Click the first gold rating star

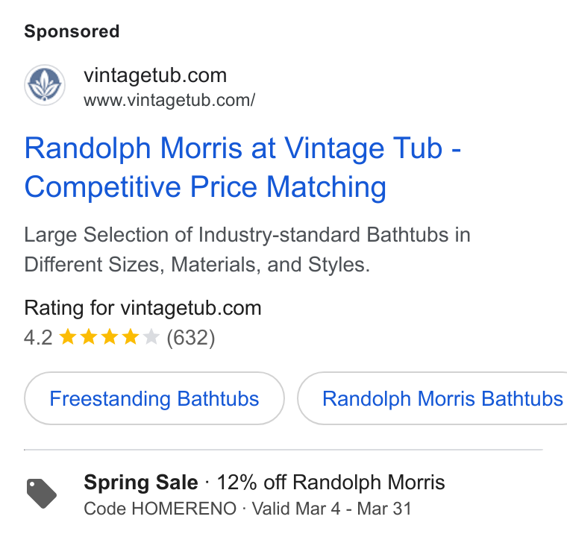click(68, 337)
